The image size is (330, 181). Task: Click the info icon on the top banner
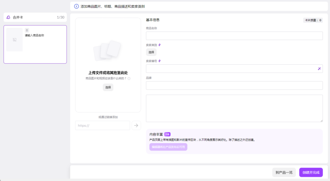pyautogui.click(x=75, y=6)
